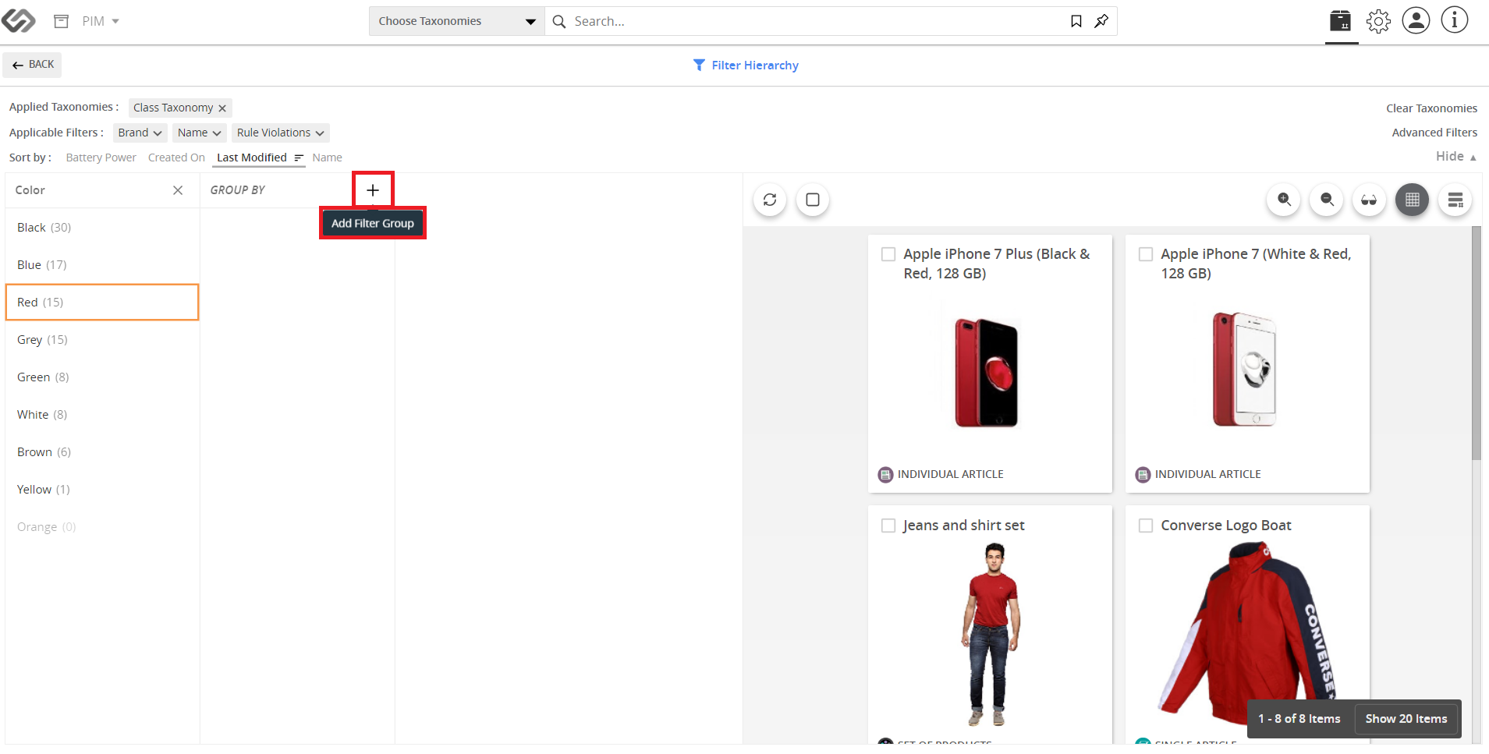The height and width of the screenshot is (754, 1489).
Task: Toggle Last Modified sort order icon
Action: [x=299, y=158]
